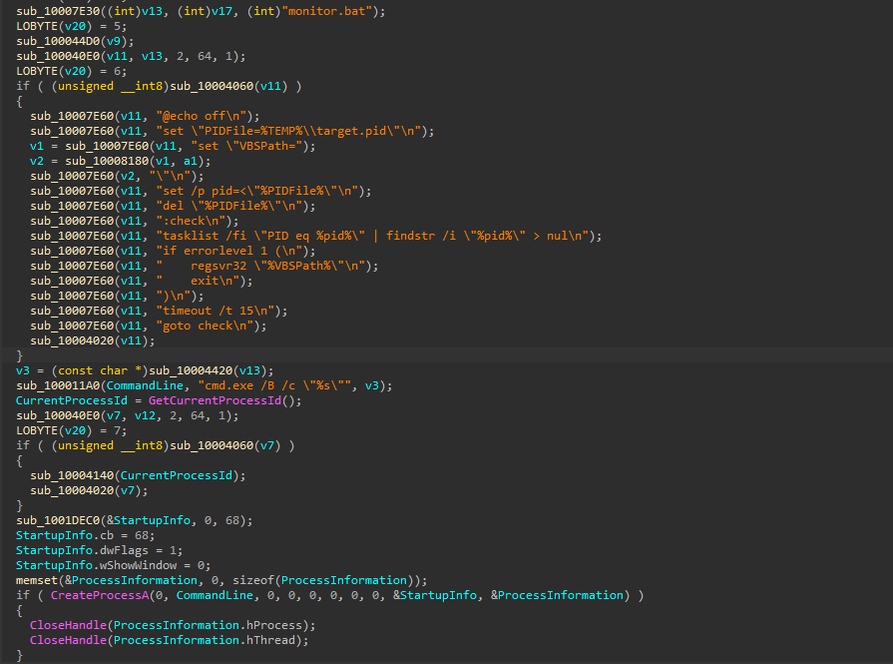The image size is (893, 664).
Task: Click the sub_10007E60(v2, closing quote line
Action: 117,176
